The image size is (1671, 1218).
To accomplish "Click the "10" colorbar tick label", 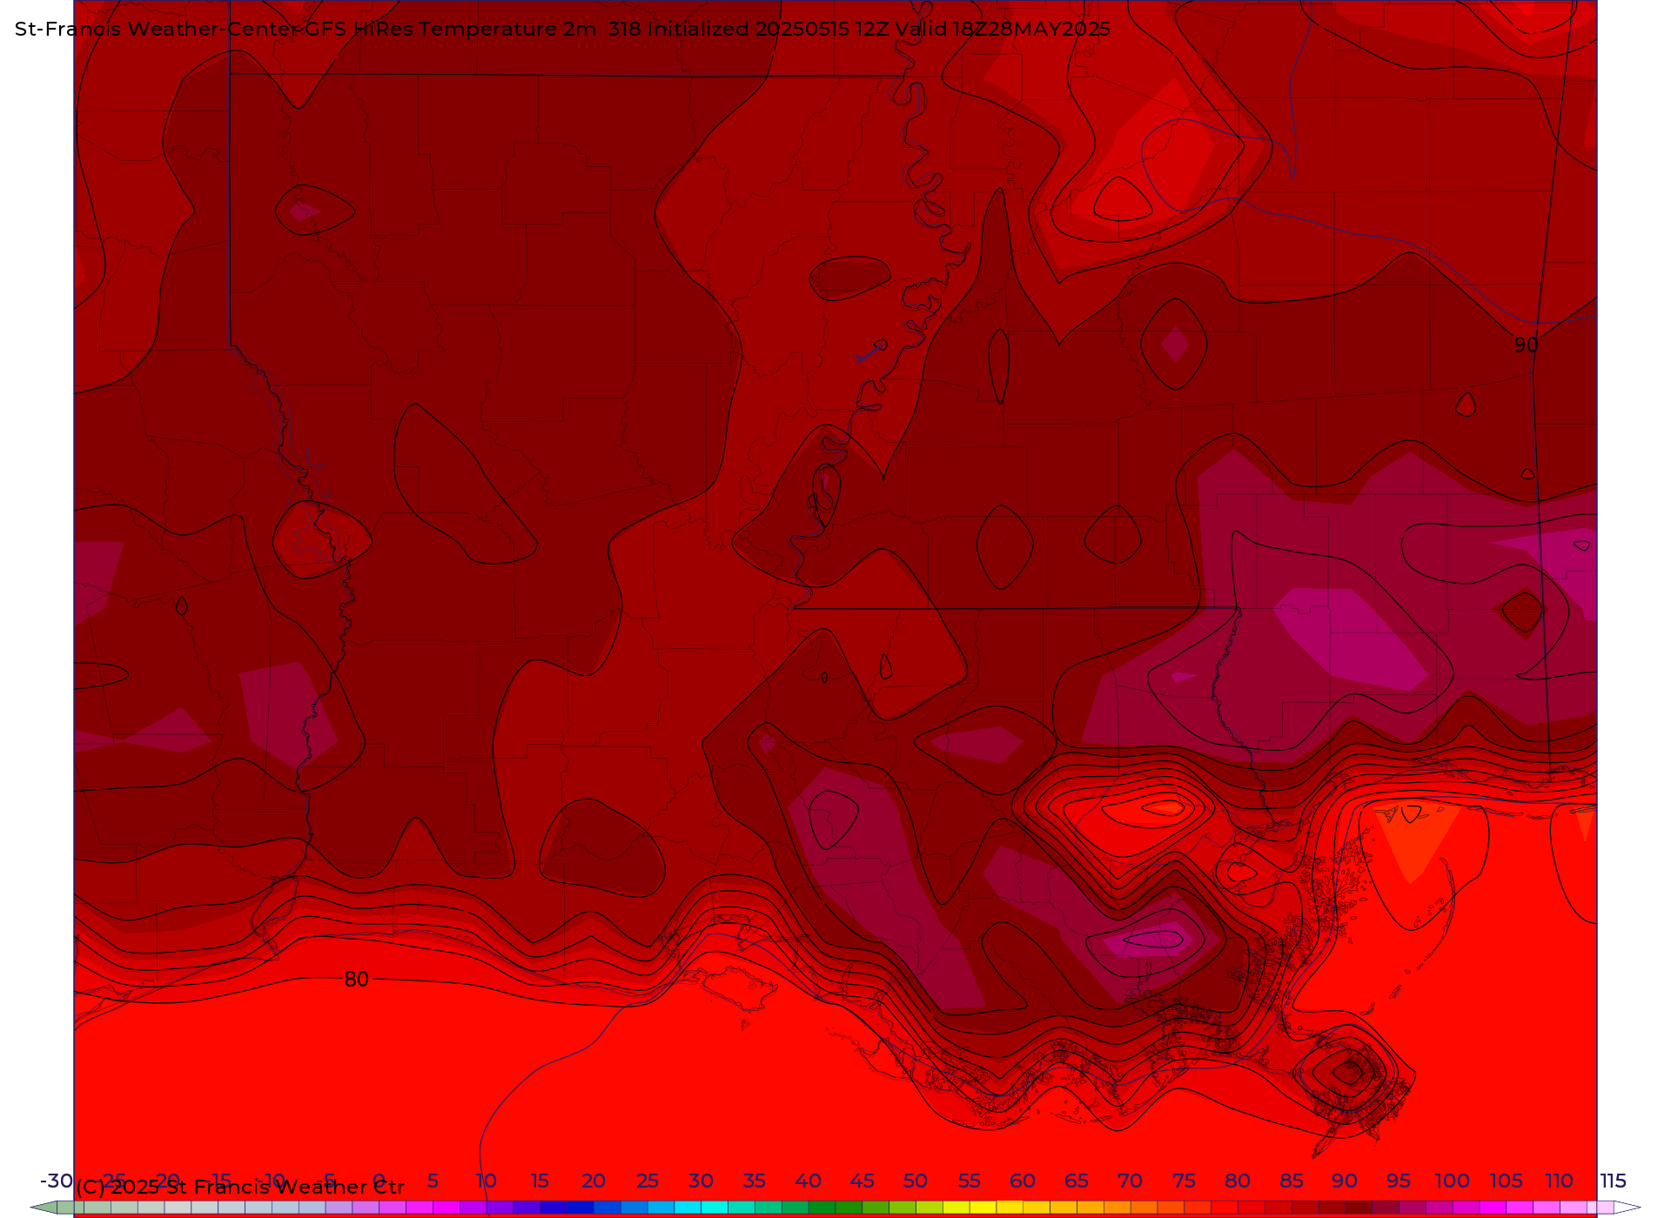I will tap(487, 1181).
